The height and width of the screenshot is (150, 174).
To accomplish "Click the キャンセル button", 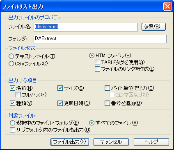I will [111, 142].
